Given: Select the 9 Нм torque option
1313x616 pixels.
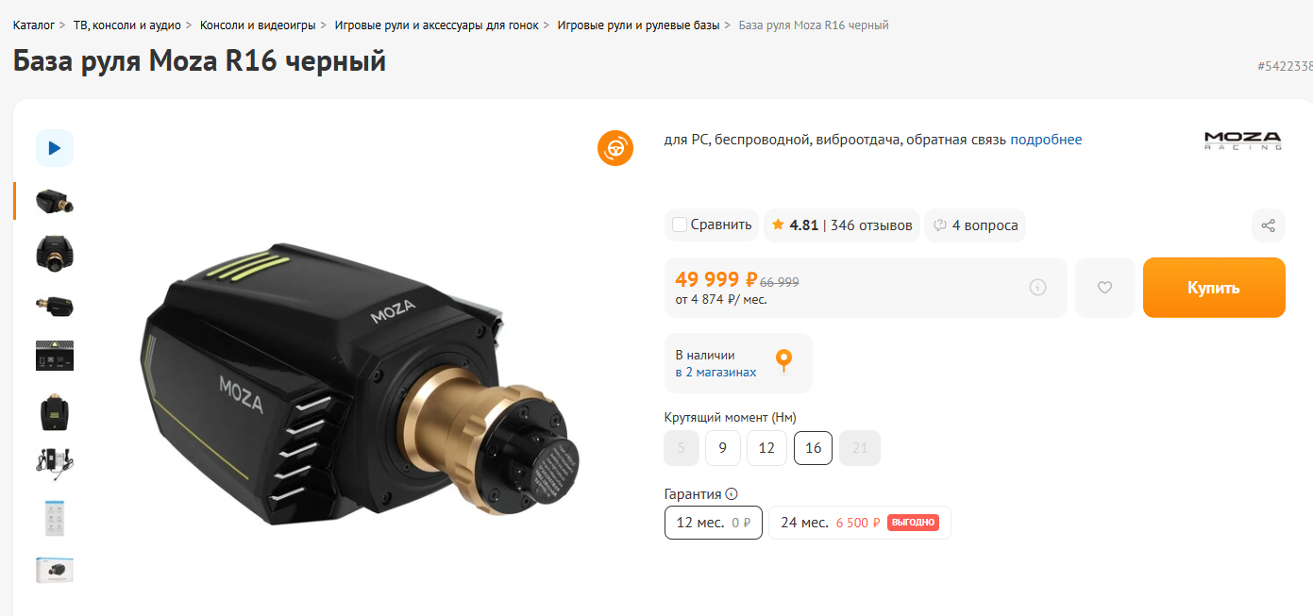Looking at the screenshot, I should pos(723,448).
